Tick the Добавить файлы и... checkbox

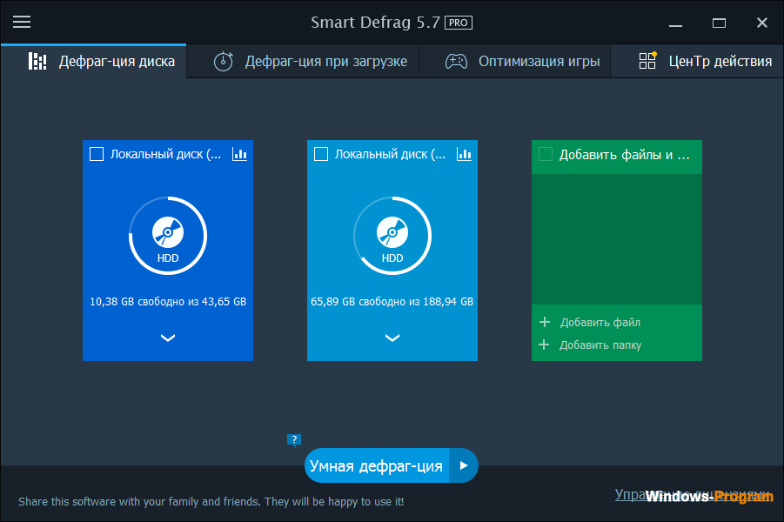pos(546,154)
